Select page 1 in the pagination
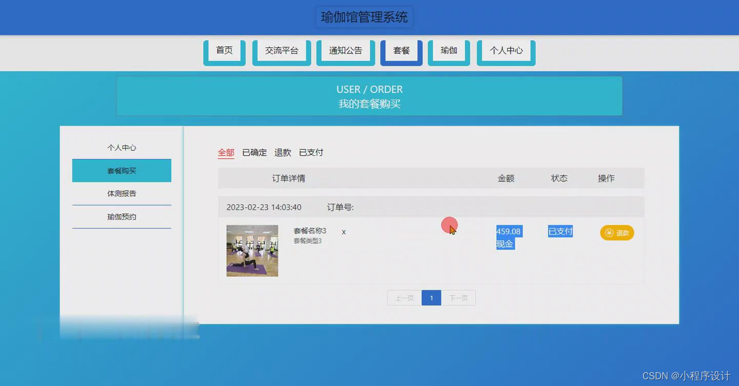The height and width of the screenshot is (386, 739). (431, 298)
